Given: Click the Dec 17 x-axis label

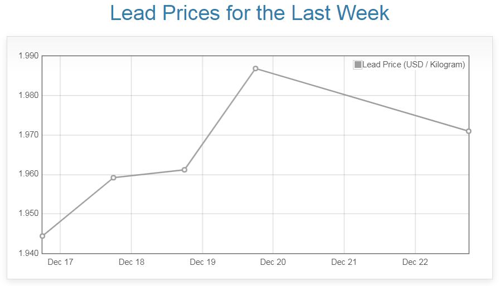Looking at the screenshot, I should 60,262.
